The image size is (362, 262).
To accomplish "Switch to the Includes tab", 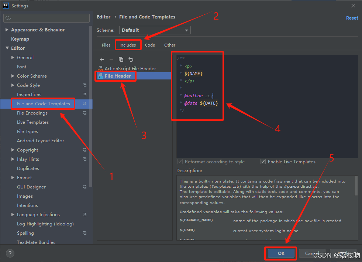I will click(128, 45).
